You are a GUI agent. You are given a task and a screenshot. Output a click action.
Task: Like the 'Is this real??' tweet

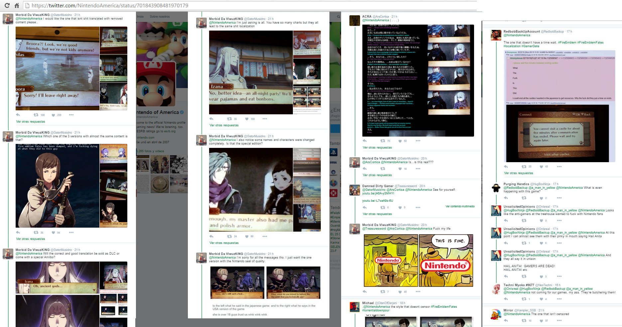point(400,169)
